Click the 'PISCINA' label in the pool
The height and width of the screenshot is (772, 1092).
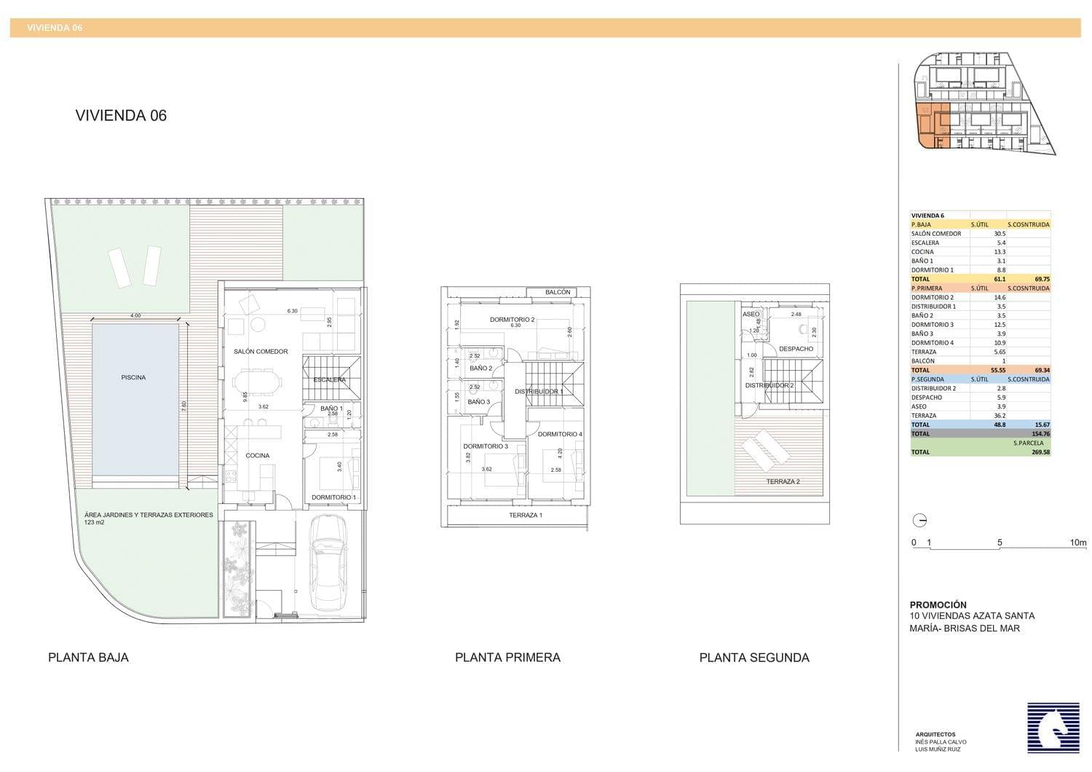[134, 377]
